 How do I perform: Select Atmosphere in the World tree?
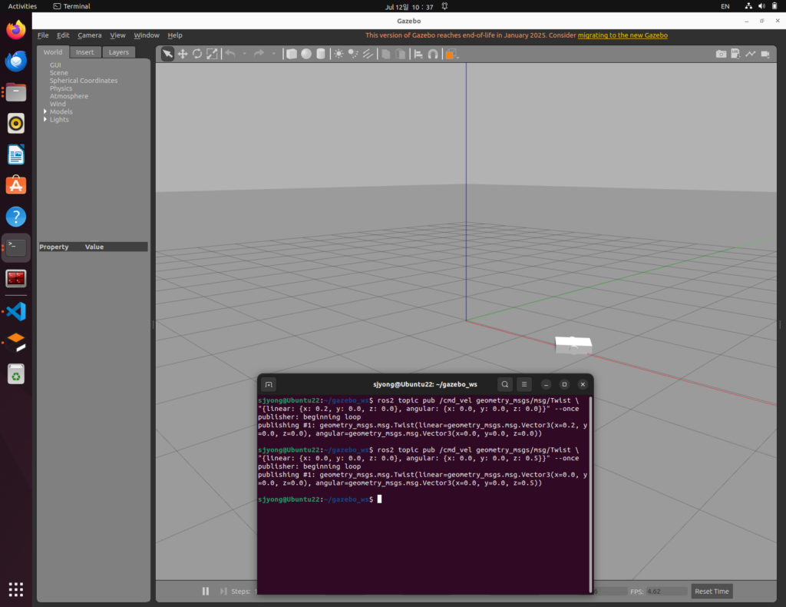click(68, 96)
